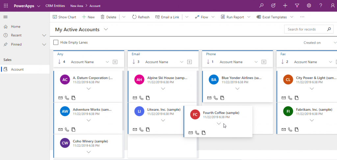Expand the Recent section in sidebar
Image resolution: width=337 pixels, height=160 pixels.
(44, 35)
